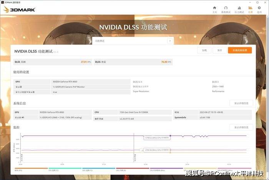Click the window vertical scrollbar

(x=268, y=96)
